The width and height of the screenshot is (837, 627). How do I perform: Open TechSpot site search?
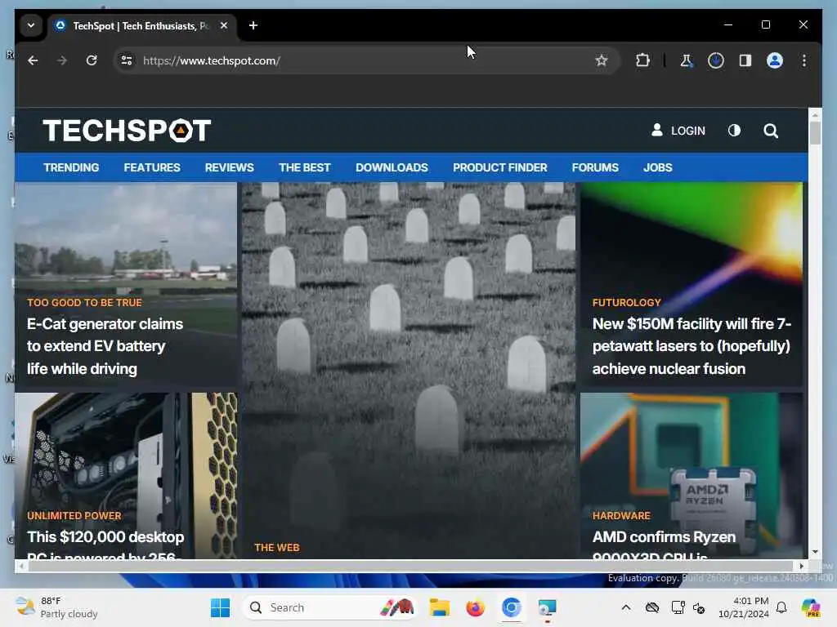click(x=771, y=131)
